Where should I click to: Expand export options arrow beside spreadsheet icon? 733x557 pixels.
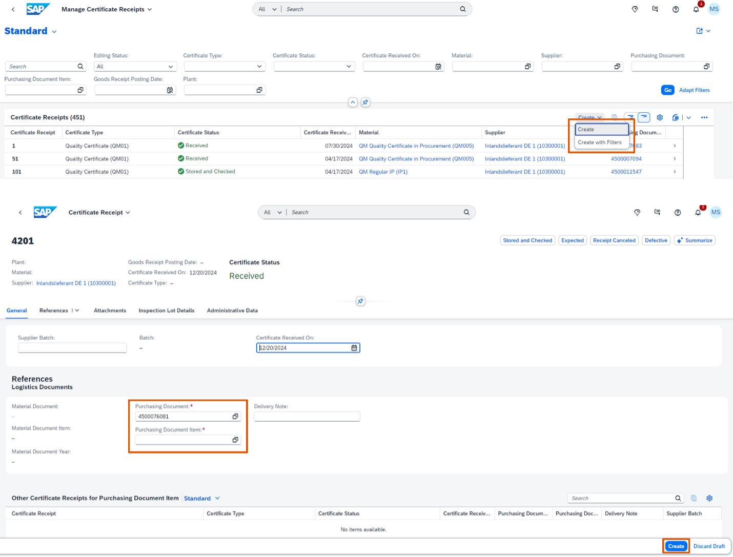tap(689, 117)
